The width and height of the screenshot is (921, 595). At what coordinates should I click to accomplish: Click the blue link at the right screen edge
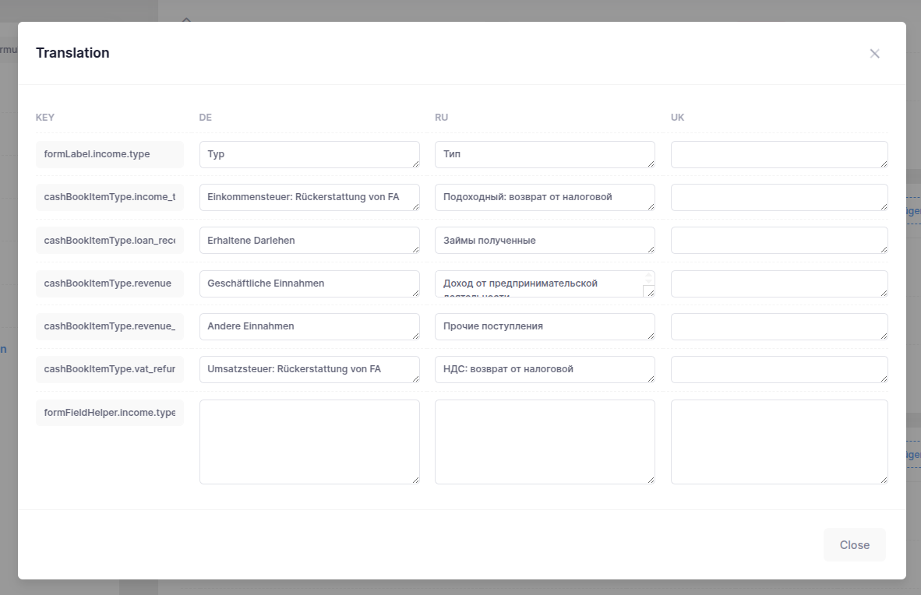point(914,210)
